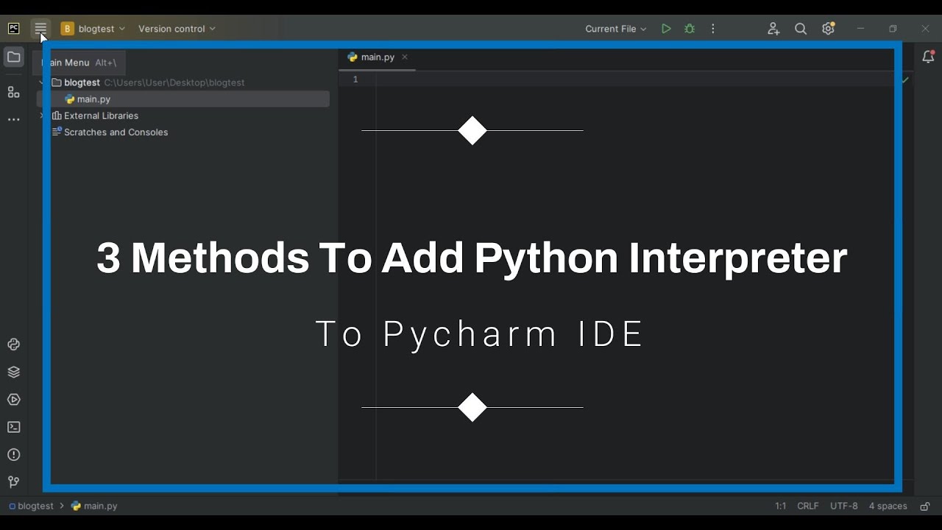
Task: Open the Notifications bell icon
Action: tap(928, 57)
